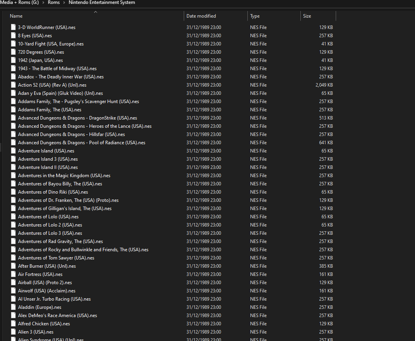415x341 pixels.
Task: Select Adventures of Rad Gravity, The (USA).nes
Action: (x=60, y=241)
